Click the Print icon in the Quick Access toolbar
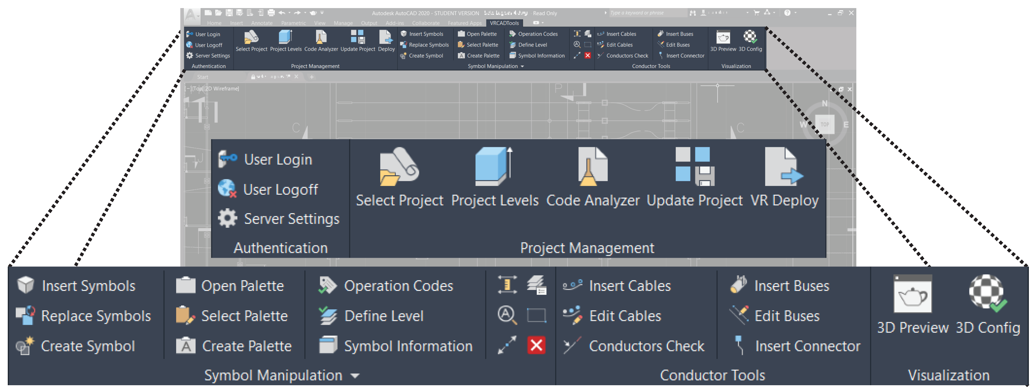Viewport: 1036px width, 392px height. coord(271,13)
